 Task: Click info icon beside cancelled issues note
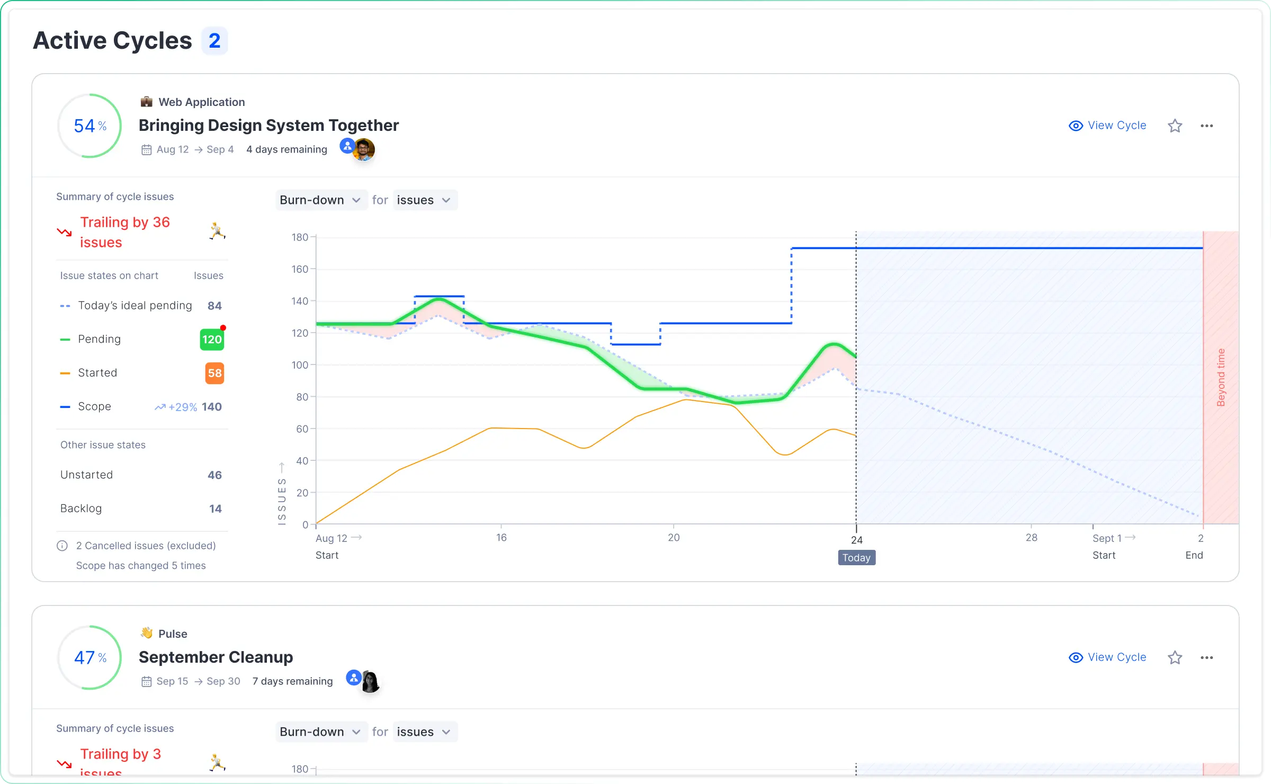coord(62,546)
